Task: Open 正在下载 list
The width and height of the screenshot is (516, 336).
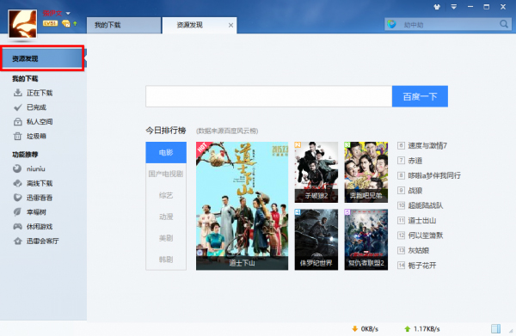Action: coord(40,93)
